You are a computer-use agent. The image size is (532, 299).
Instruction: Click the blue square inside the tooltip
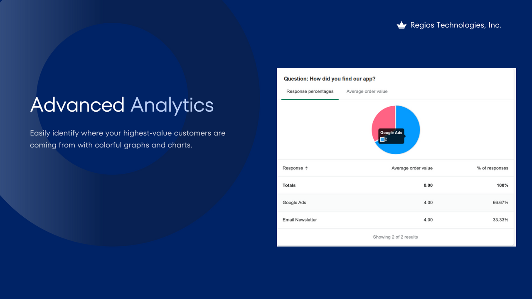pos(382,139)
